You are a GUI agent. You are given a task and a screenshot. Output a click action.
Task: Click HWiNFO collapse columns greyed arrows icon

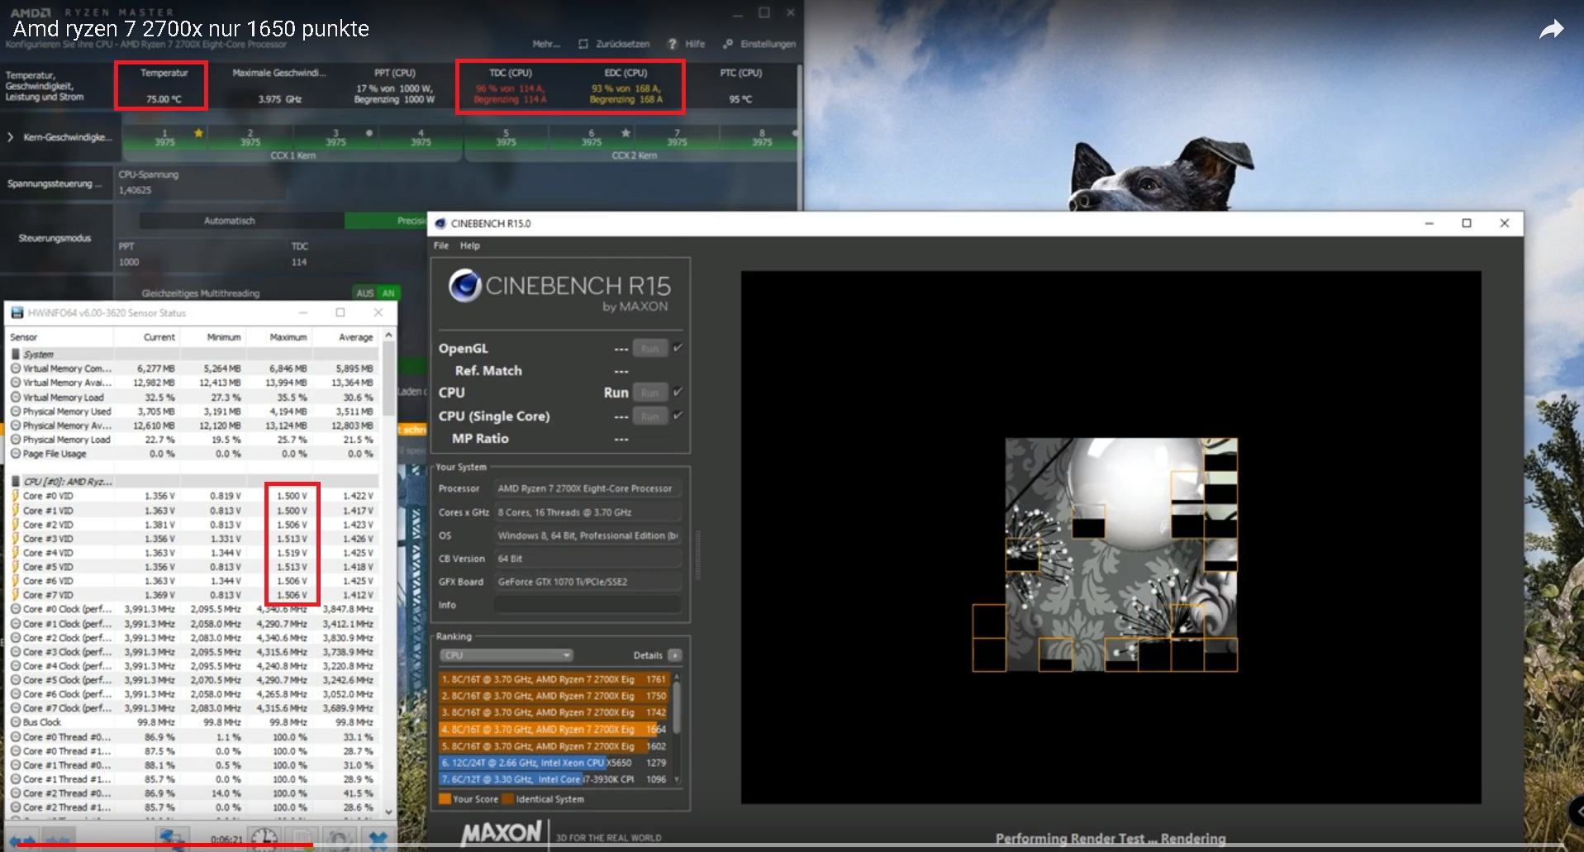coord(58,840)
